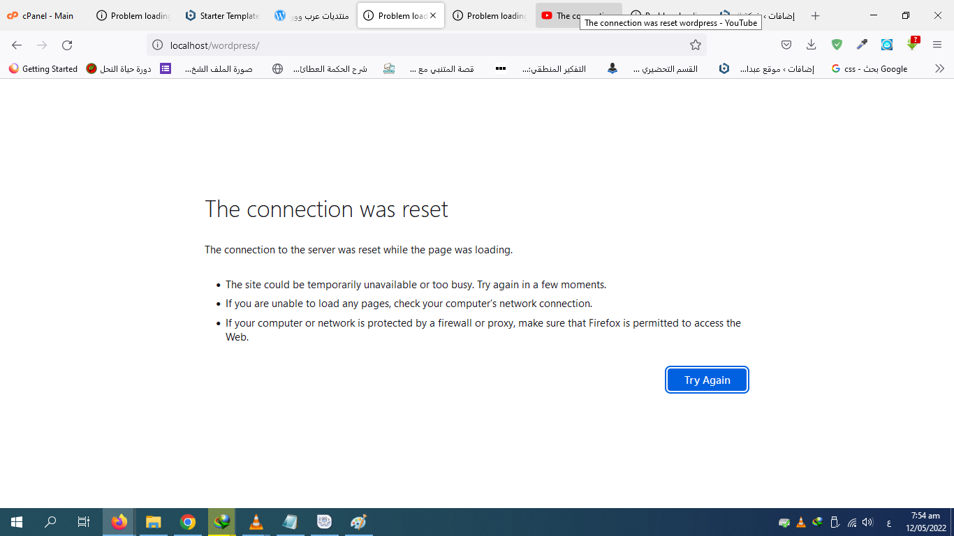The image size is (954, 536).
Task: Switch to the Starter Template tab
Action: (222, 15)
